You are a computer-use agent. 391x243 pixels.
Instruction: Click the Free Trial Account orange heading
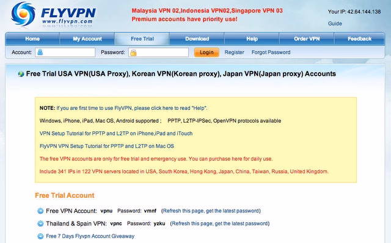tap(65, 195)
